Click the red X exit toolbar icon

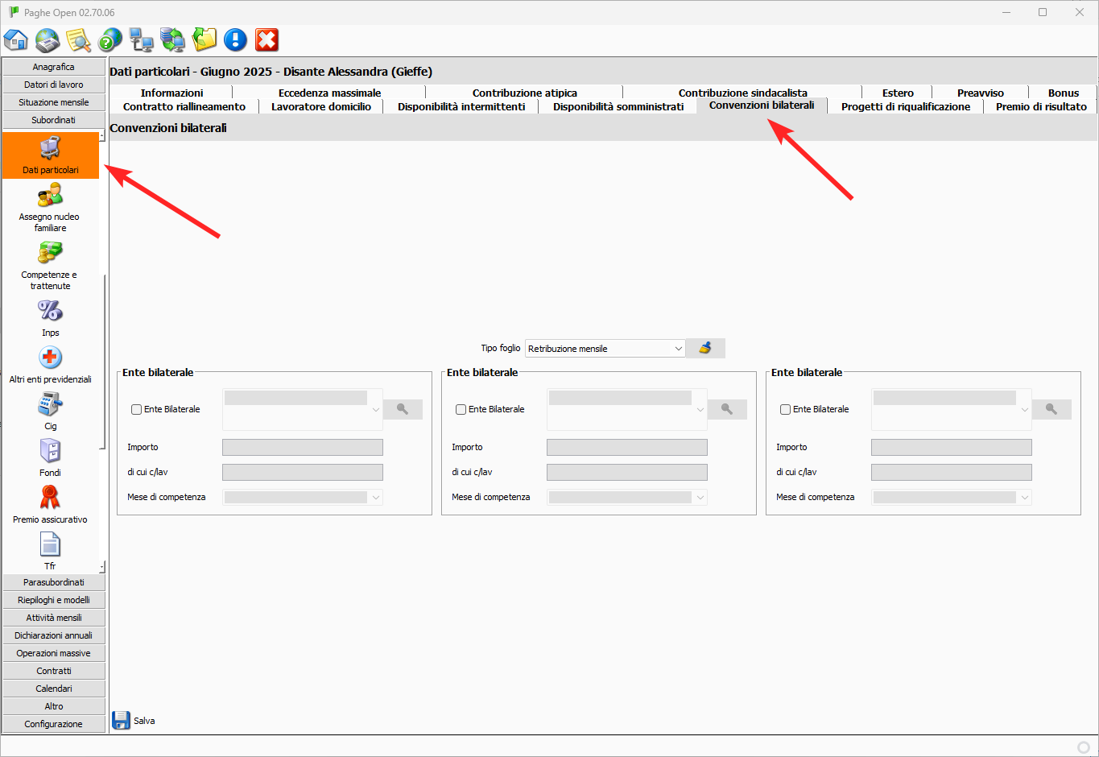[x=266, y=39]
